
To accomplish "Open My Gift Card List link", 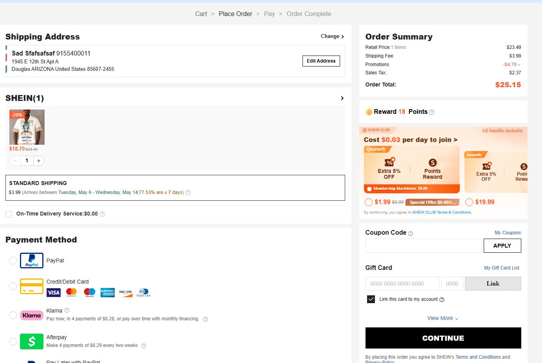I will click(502, 268).
